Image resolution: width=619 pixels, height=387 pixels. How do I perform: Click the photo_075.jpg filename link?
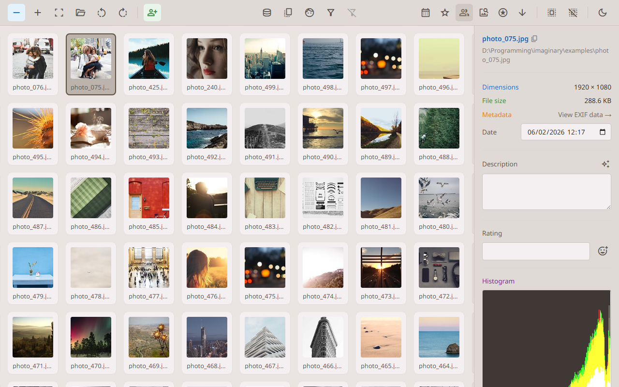click(x=504, y=38)
